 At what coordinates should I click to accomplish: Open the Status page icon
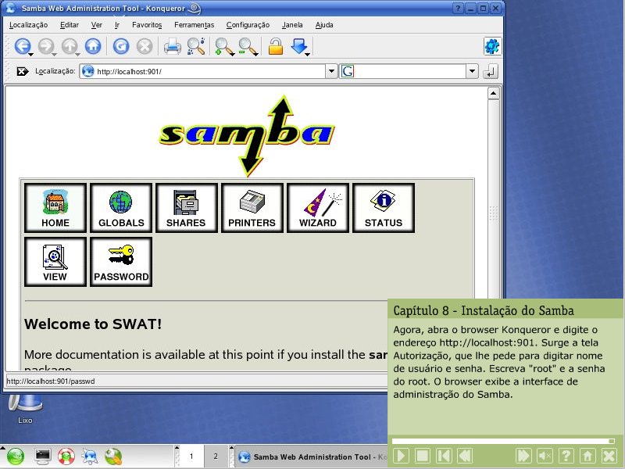coord(383,208)
